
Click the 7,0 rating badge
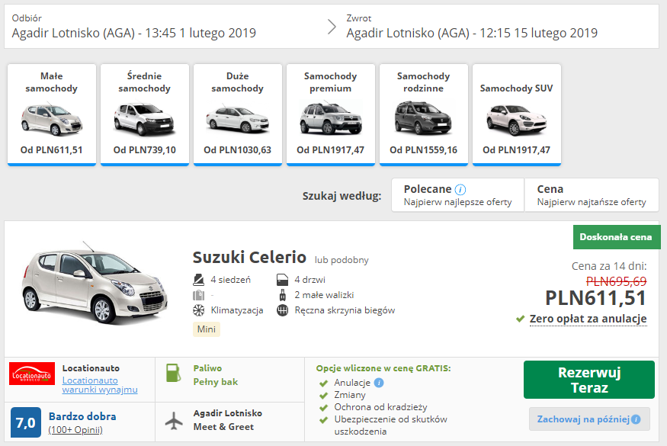click(x=25, y=422)
